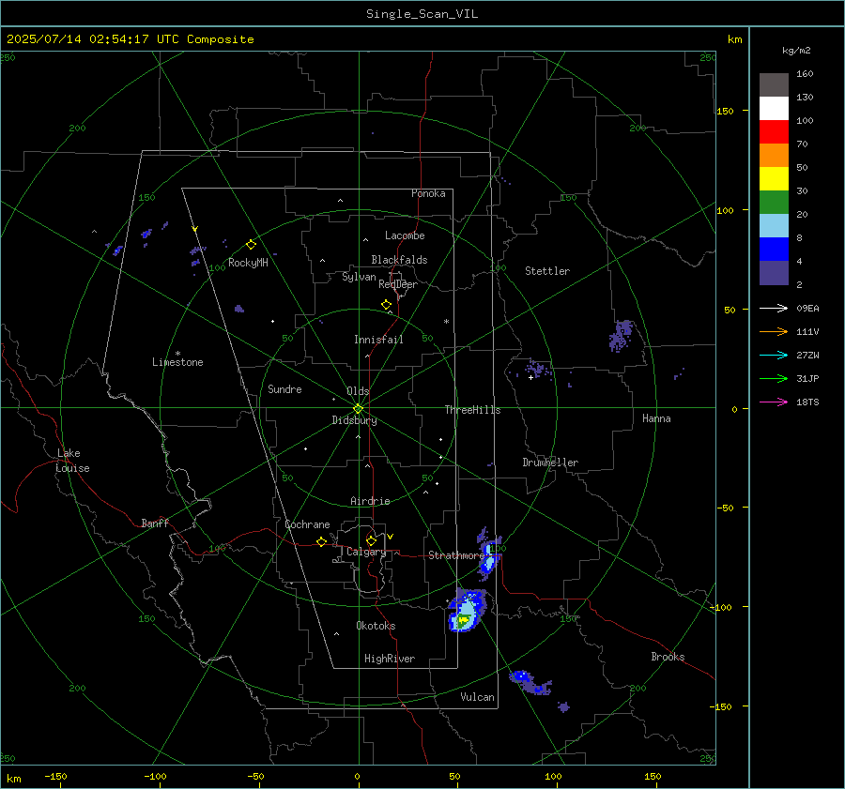Pick the light blue 8-20 legend colour
Screen dimensions: 845x789
click(x=774, y=226)
